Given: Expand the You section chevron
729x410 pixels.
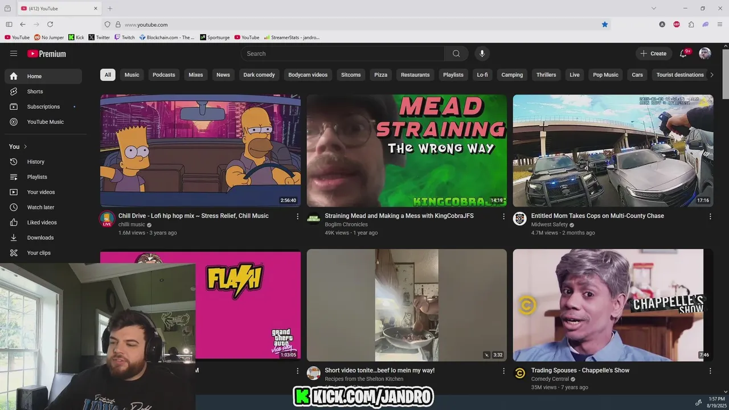Looking at the screenshot, I should tap(25, 147).
